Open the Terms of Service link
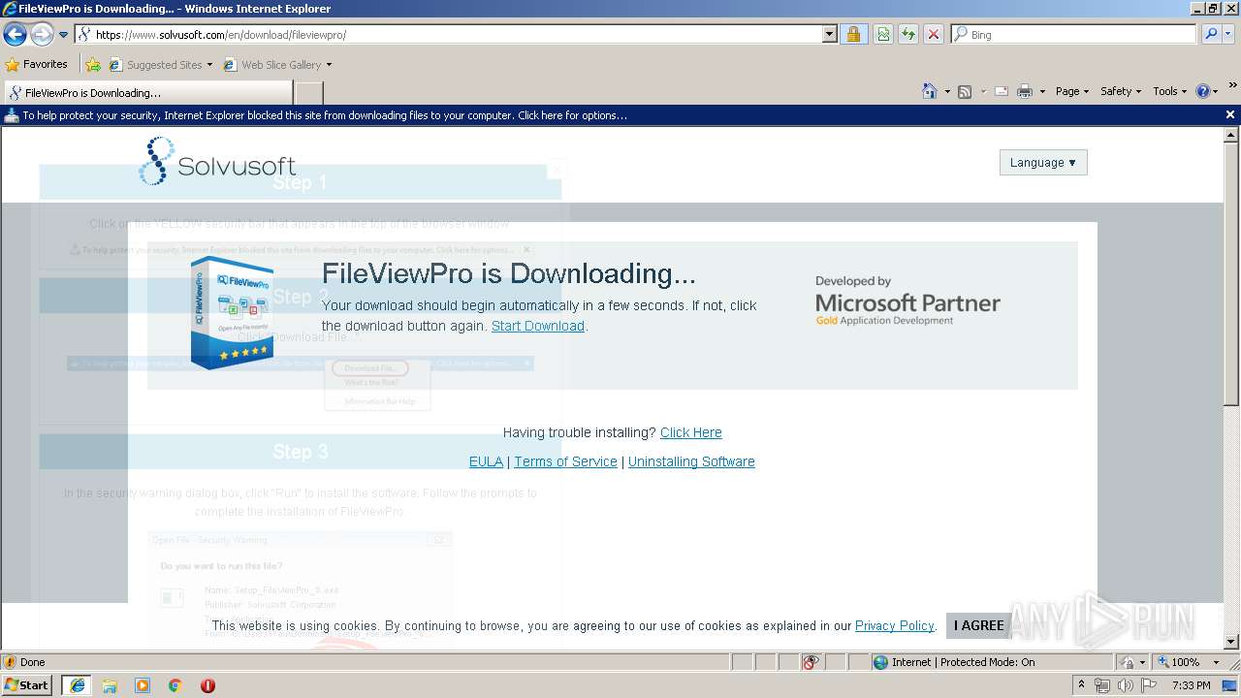1241x698 pixels. [565, 461]
